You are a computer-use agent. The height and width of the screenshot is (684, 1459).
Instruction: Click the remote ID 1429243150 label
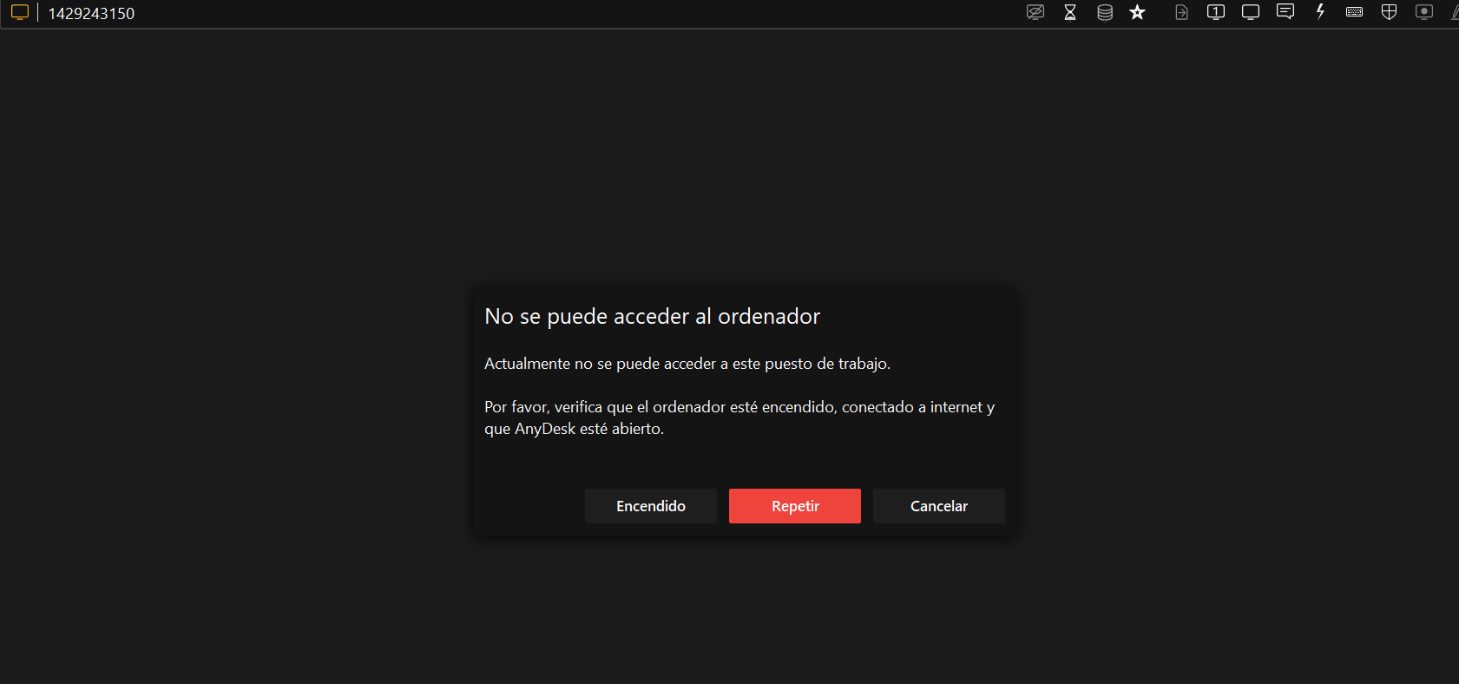91,14
